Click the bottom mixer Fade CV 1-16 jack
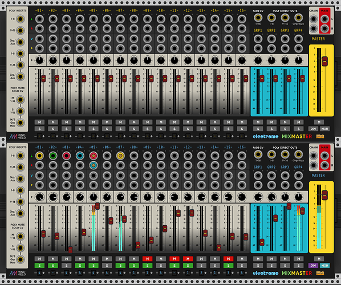341x285 pixels. click(258, 154)
